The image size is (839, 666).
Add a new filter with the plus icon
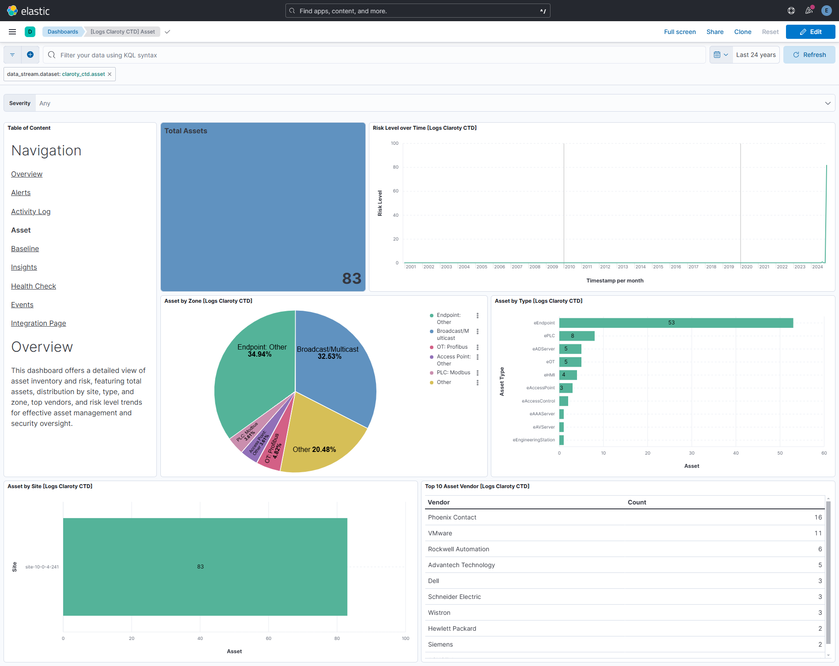(x=30, y=54)
